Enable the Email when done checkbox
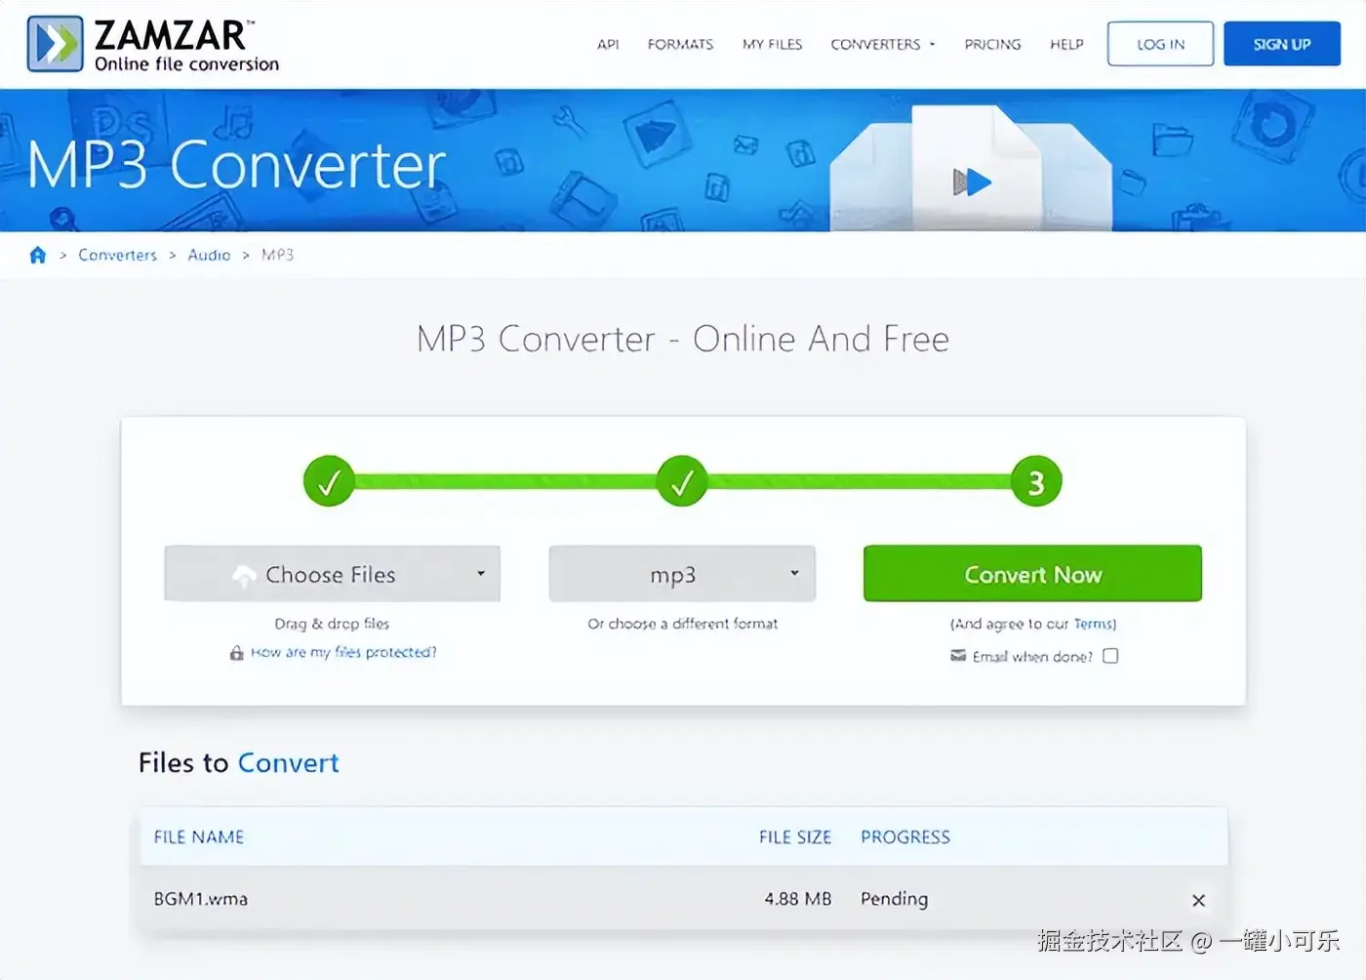 [x=1110, y=656]
